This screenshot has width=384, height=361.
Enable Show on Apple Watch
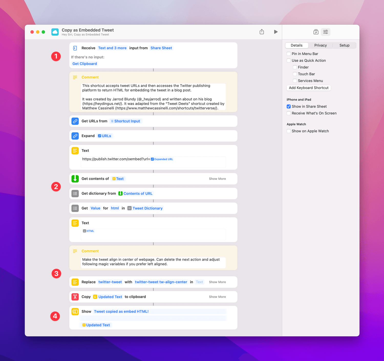click(x=289, y=131)
